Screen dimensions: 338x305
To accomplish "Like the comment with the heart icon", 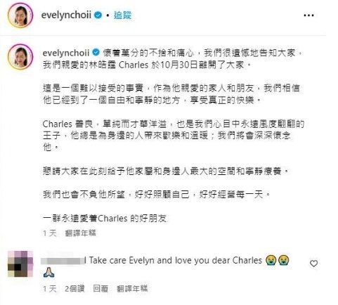I will pyautogui.click(x=313, y=264).
